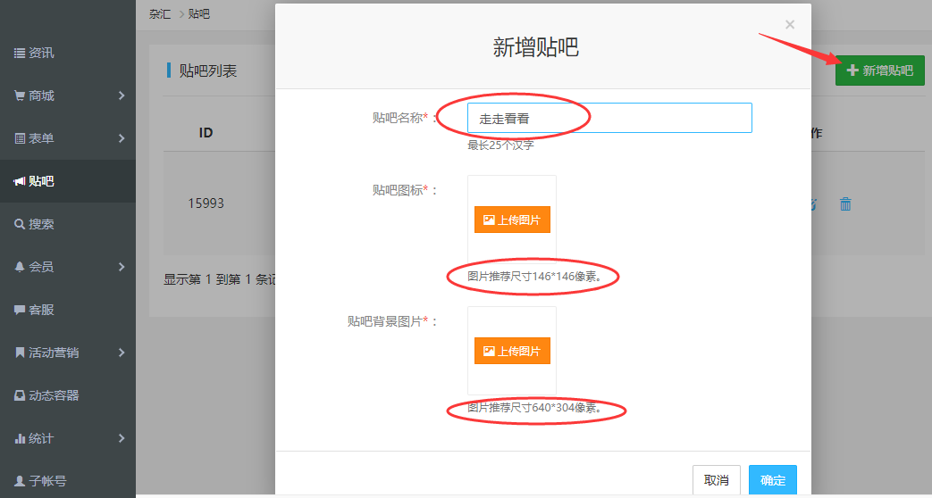The image size is (932, 498).
Task: Click the 资讯 list icon in sidebar
Action: (x=20, y=54)
